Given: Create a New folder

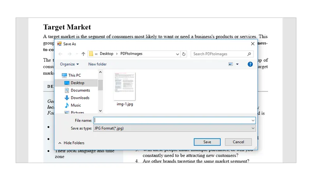Looking at the screenshot, I should pyautogui.click(x=97, y=64).
